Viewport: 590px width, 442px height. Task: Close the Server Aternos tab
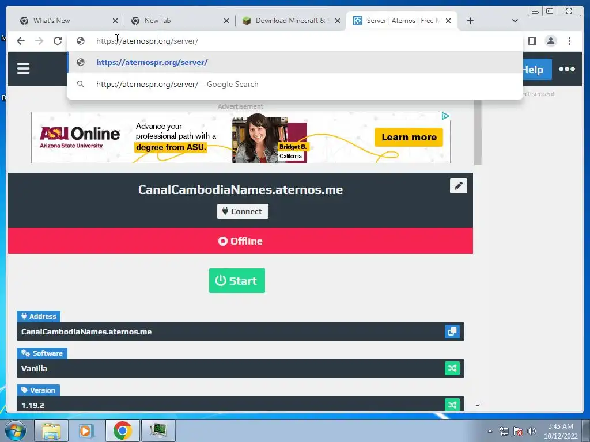click(448, 21)
